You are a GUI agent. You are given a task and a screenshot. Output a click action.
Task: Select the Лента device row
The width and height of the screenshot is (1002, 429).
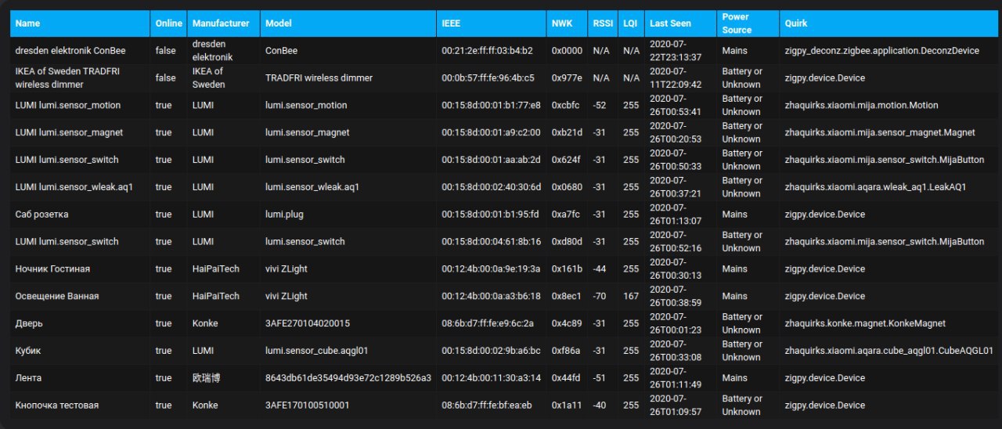tap(503, 378)
